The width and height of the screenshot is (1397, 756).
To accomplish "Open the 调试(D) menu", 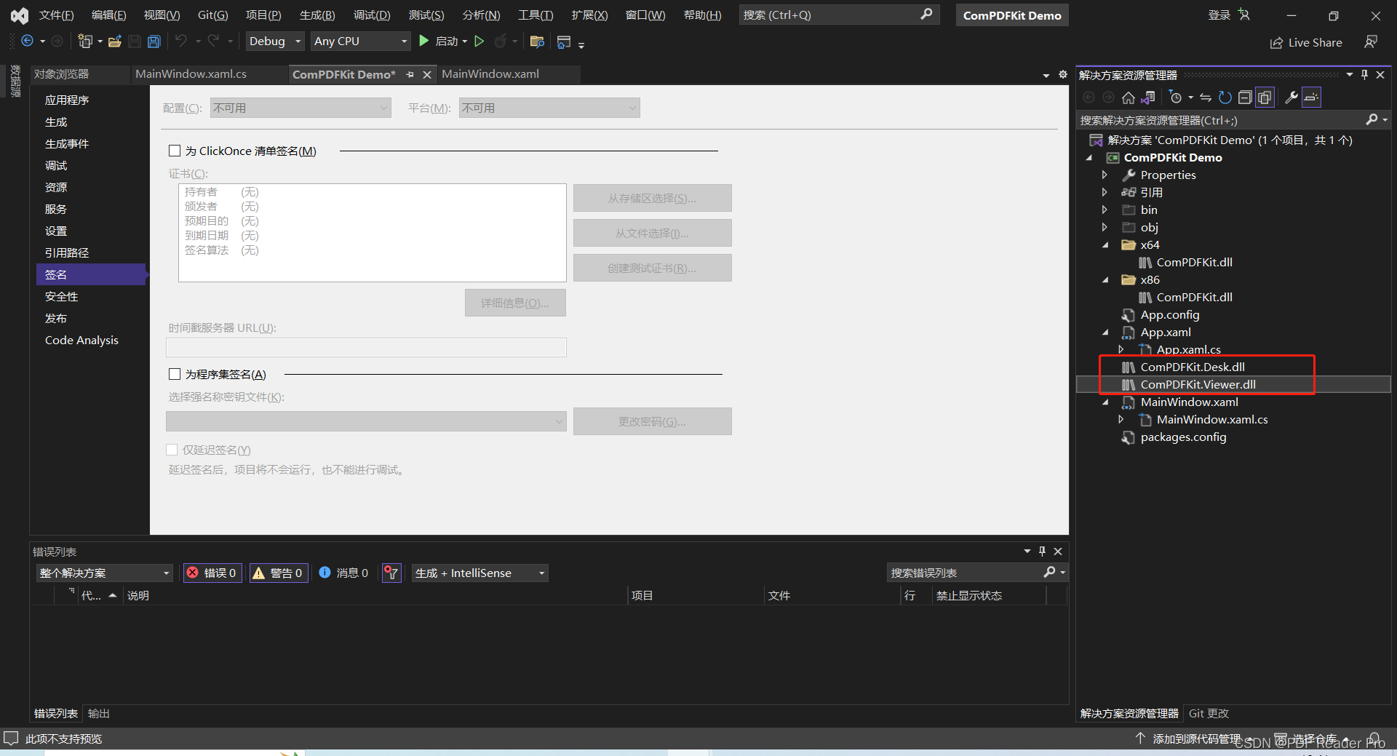I will 372,15.
